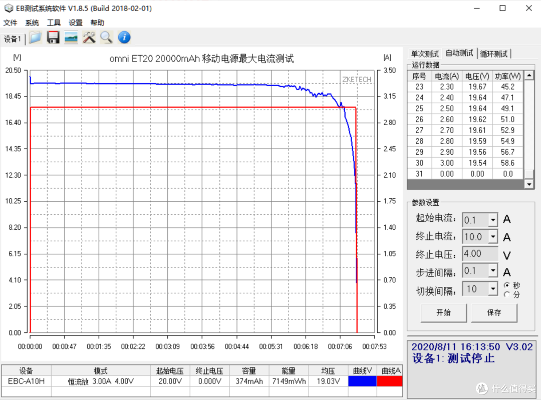541x400 pixels.
Task: Open the 文件 menu
Action: coord(11,23)
